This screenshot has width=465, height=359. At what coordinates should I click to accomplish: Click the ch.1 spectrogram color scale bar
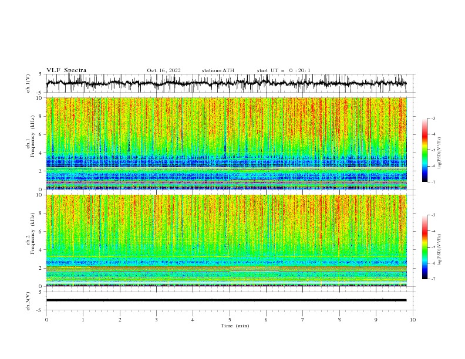pos(425,150)
